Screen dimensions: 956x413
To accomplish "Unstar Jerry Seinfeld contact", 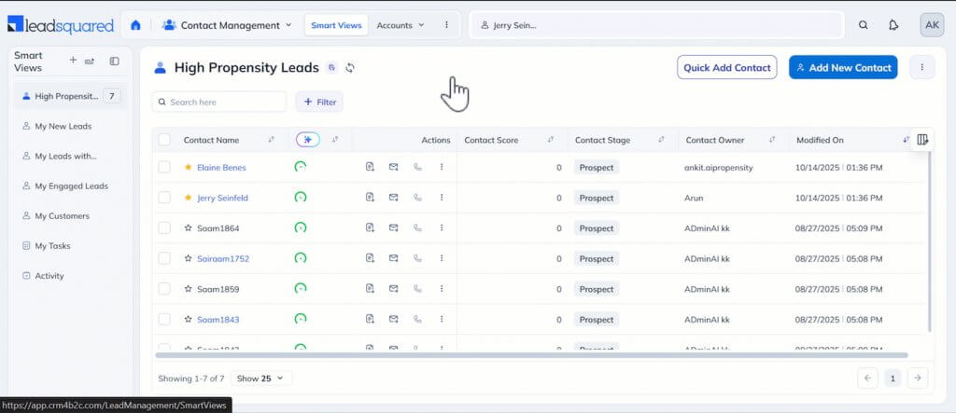I will pyautogui.click(x=188, y=198).
